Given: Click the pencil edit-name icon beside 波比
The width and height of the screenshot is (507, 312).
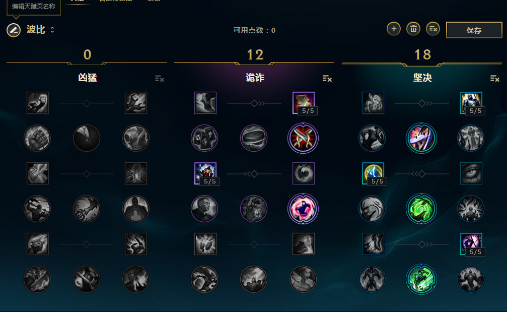Looking at the screenshot, I should [x=14, y=30].
